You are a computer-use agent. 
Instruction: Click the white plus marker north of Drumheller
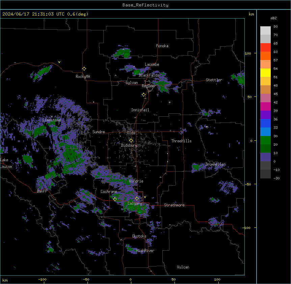207,126
